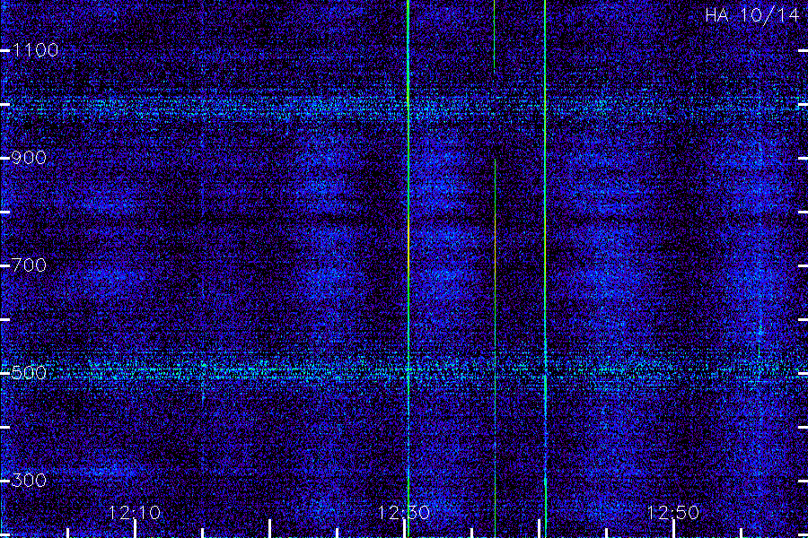
Task: Click the 12:30 time axis label
Action: point(403,513)
